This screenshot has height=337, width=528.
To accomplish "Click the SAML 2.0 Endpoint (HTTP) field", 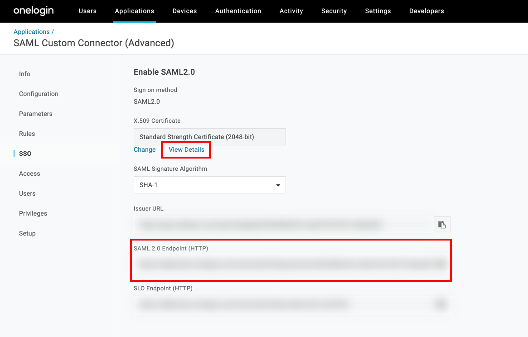I will coord(286,265).
